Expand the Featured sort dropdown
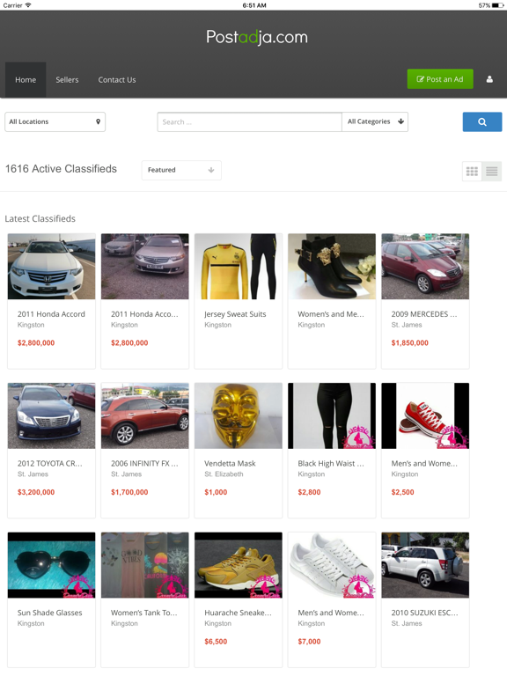This screenshot has height=676, width=507. click(181, 170)
